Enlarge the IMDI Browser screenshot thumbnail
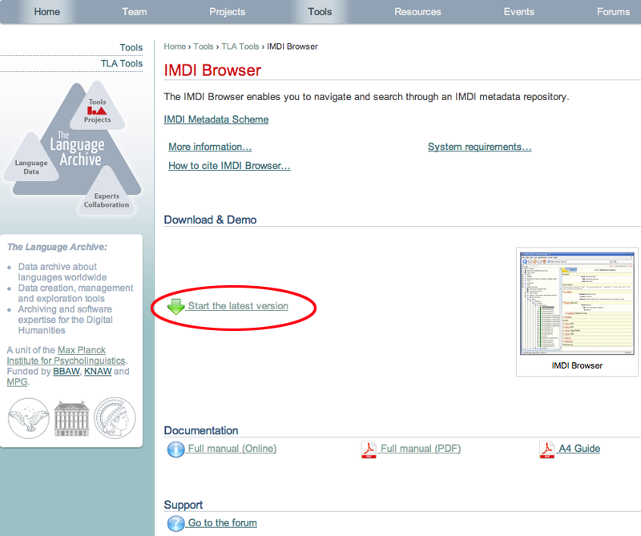The image size is (641, 536). point(577,304)
